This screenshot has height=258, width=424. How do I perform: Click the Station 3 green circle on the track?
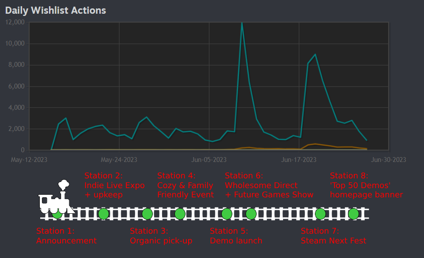pos(147,213)
